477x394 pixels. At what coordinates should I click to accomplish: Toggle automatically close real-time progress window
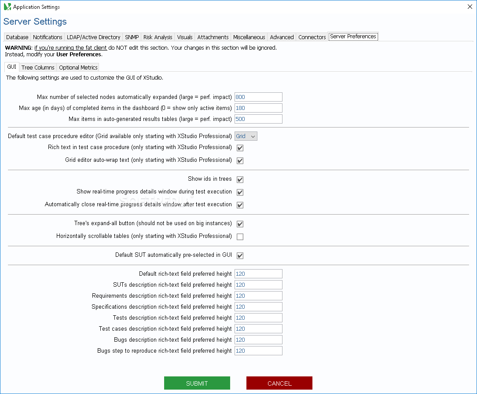click(240, 205)
